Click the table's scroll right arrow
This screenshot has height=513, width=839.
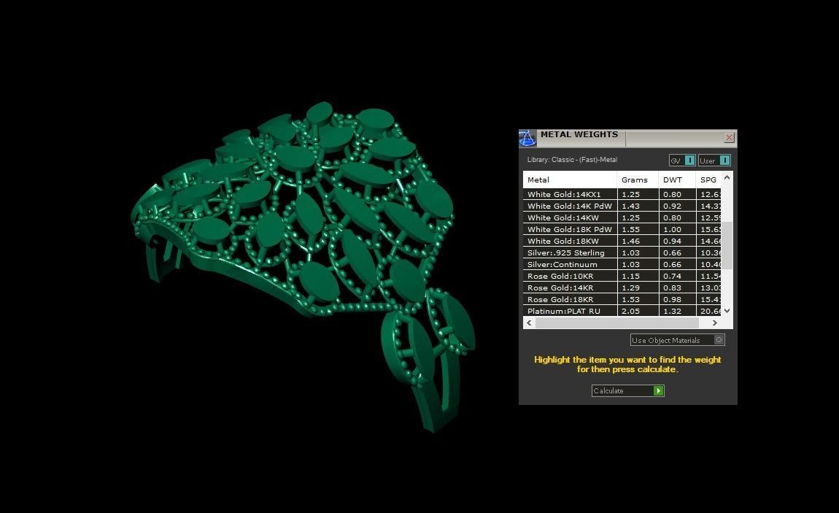(x=714, y=323)
